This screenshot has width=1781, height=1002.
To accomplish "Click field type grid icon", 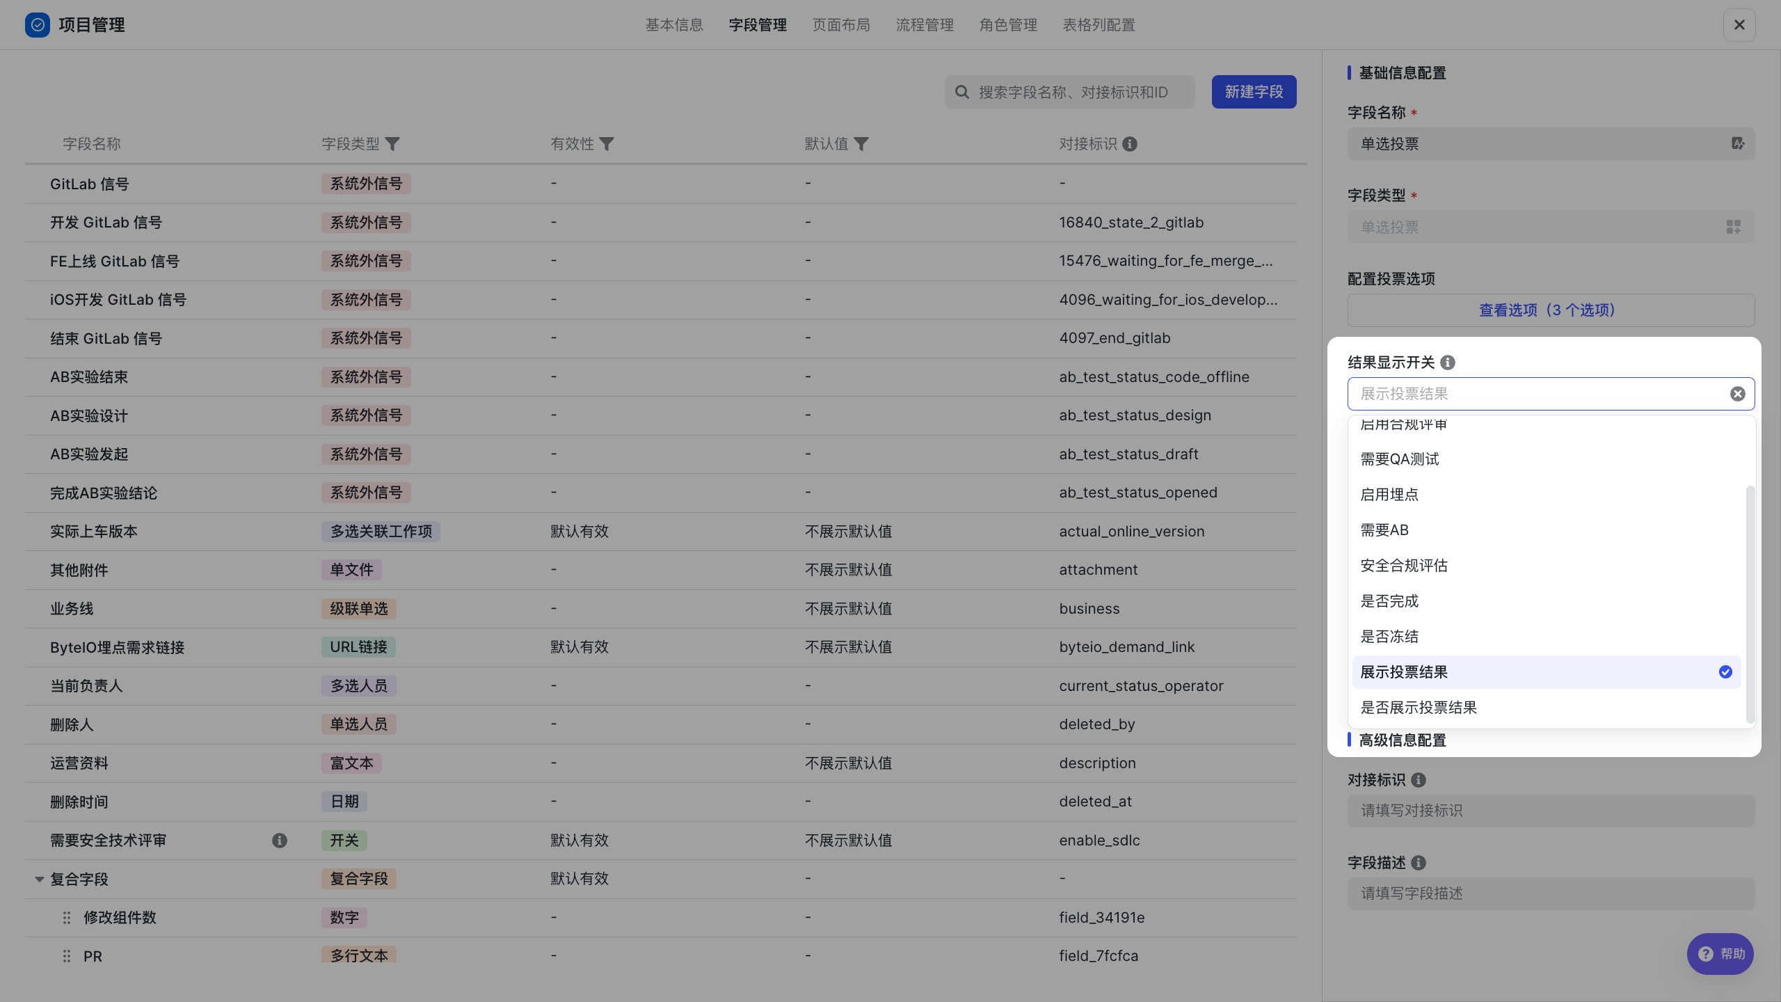I will click(1734, 227).
